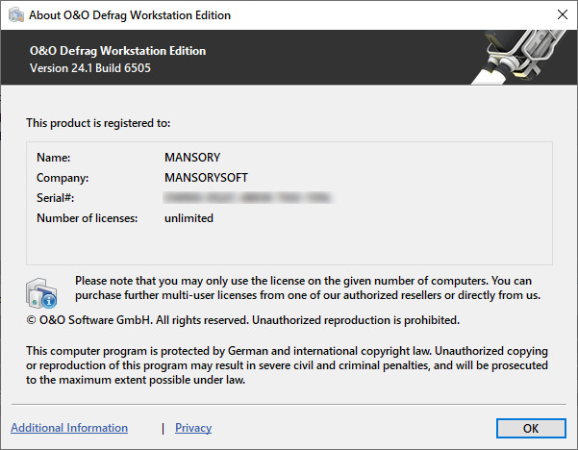Click the 'Version 24.1 Build 6505' text
Viewport: 578px width, 450px height.
pos(90,68)
